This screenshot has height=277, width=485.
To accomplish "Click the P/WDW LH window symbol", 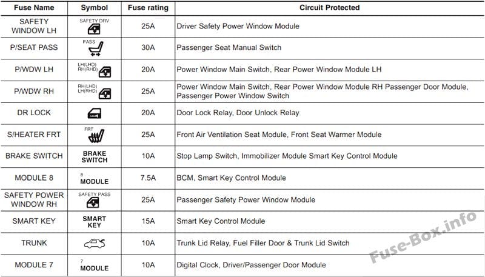I will pyautogui.click(x=95, y=70).
